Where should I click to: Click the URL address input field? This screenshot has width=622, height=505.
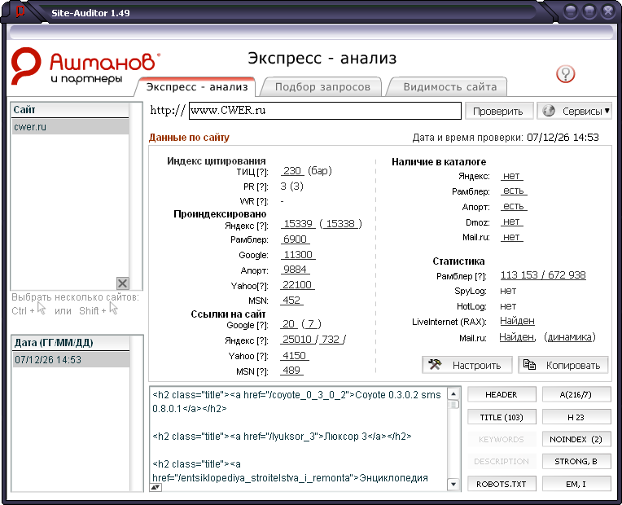(x=325, y=111)
